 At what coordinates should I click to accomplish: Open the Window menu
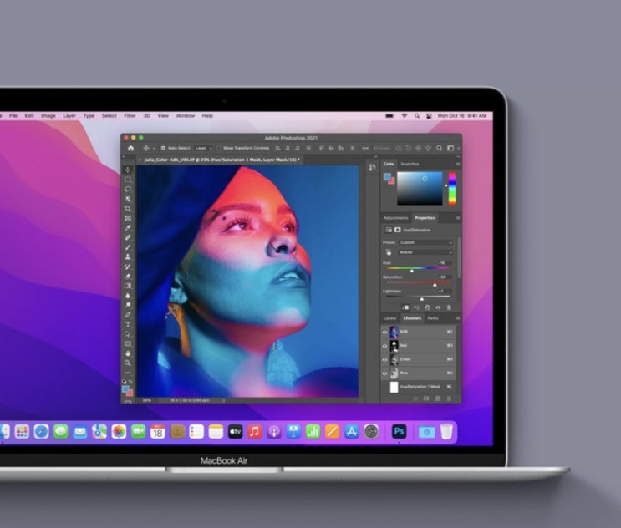186,115
